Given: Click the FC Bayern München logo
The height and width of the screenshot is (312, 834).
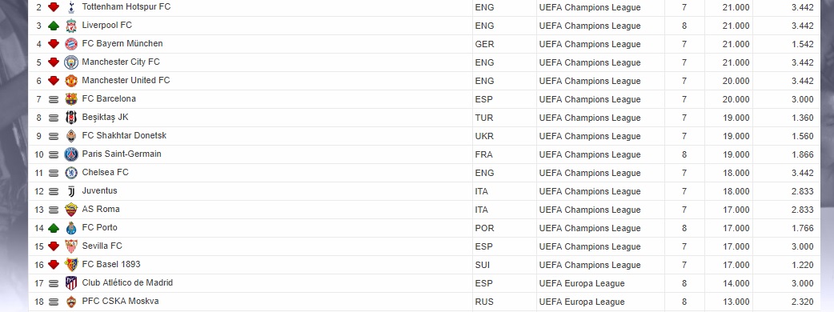Looking at the screenshot, I should pos(70,44).
